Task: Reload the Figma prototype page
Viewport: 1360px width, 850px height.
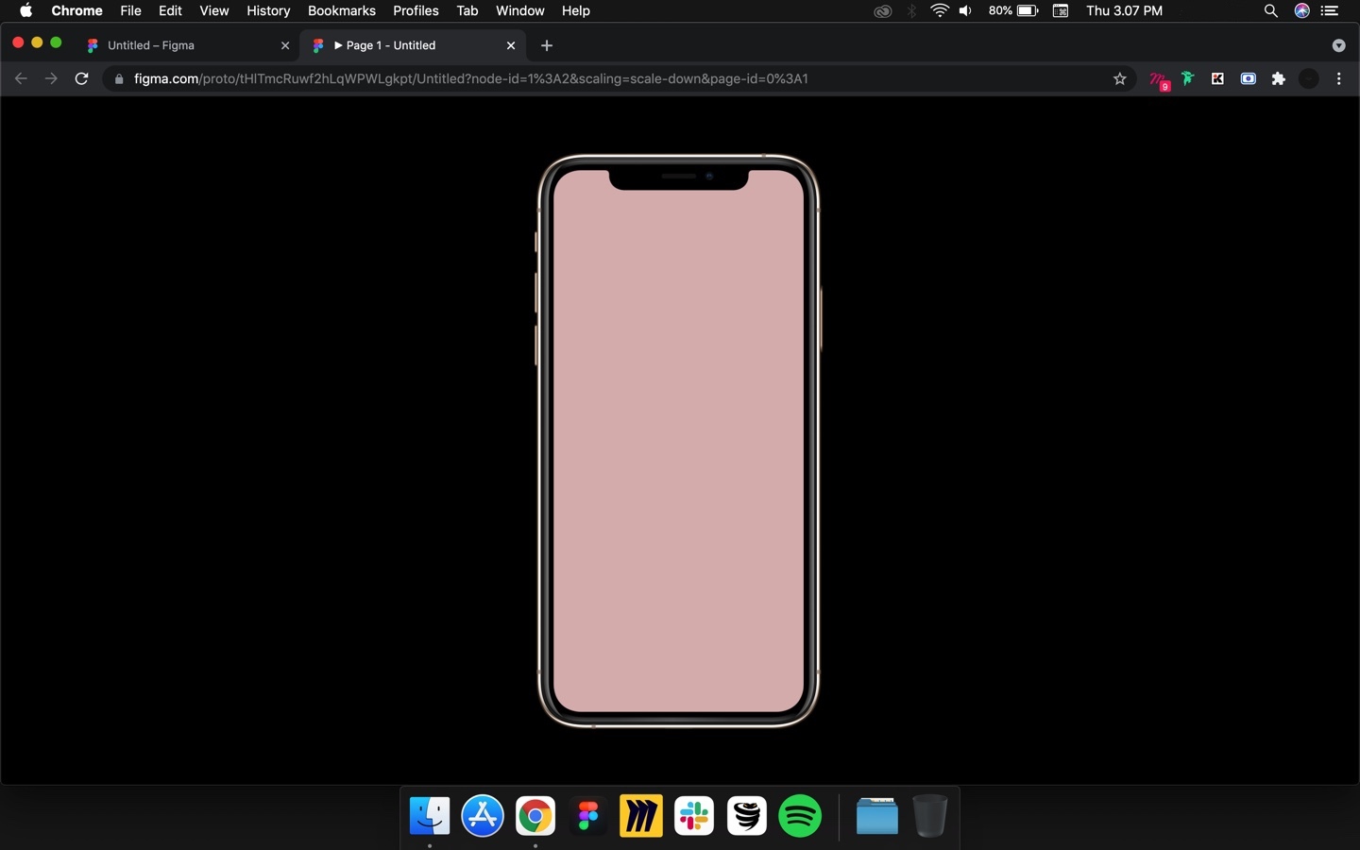Action: pyautogui.click(x=81, y=78)
